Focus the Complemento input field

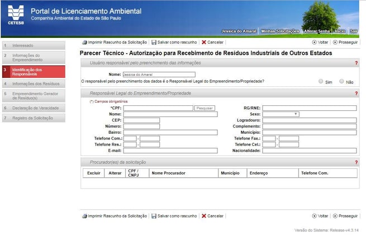coord(309,126)
